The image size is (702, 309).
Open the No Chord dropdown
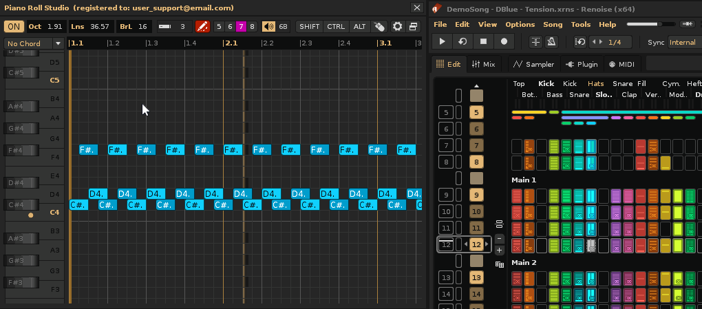pyautogui.click(x=34, y=43)
